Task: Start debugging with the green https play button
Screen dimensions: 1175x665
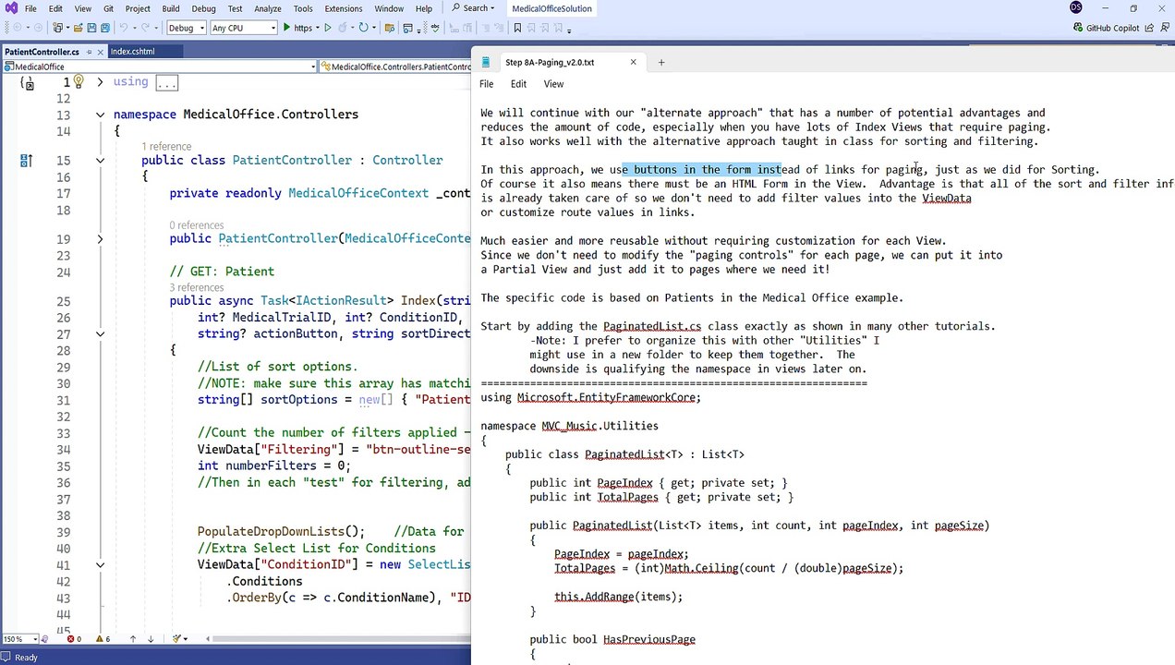Action: click(298, 28)
